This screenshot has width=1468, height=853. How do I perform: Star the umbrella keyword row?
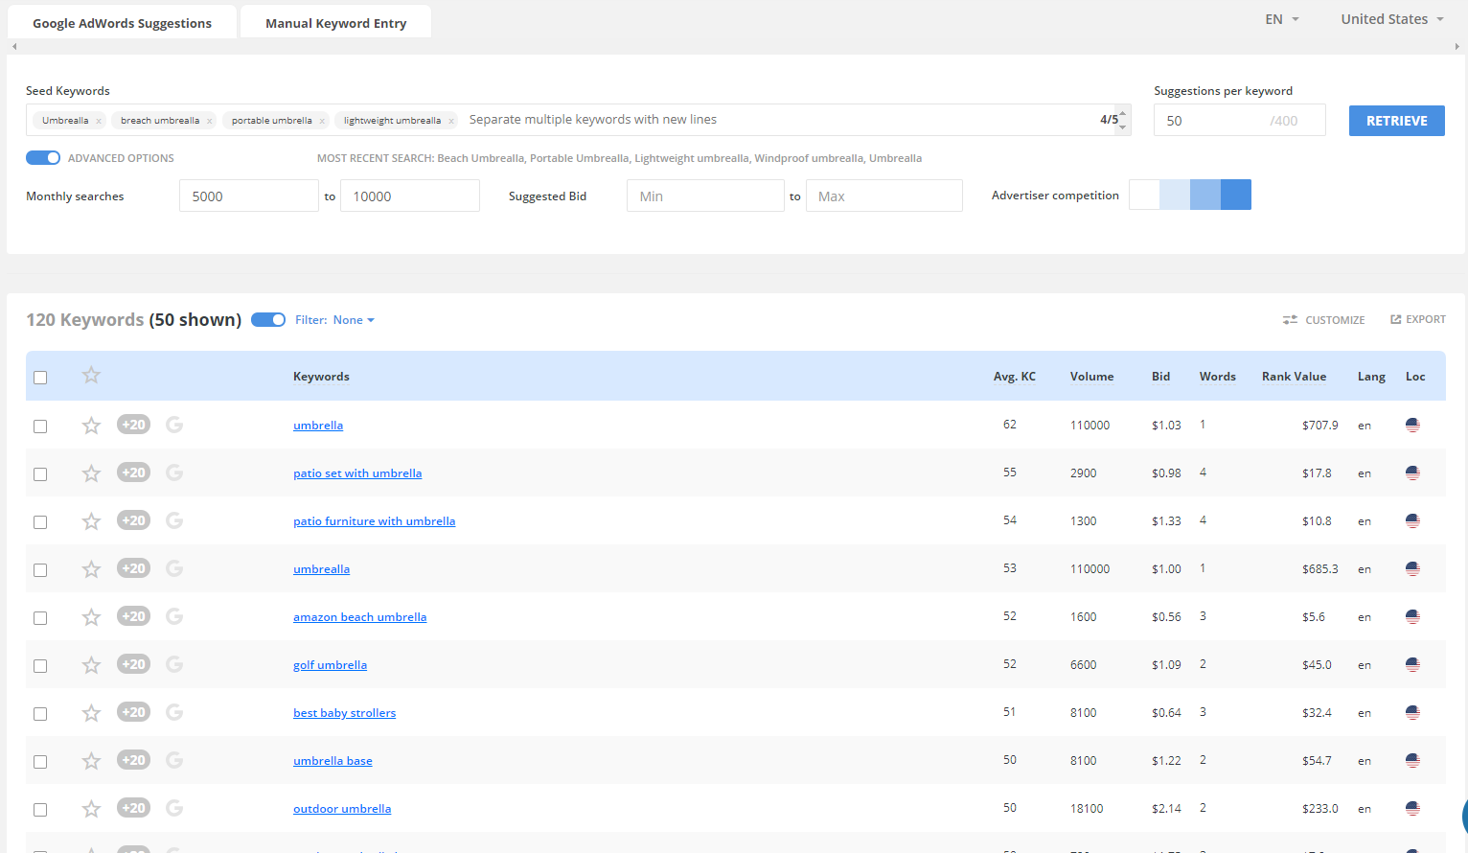[91, 425]
